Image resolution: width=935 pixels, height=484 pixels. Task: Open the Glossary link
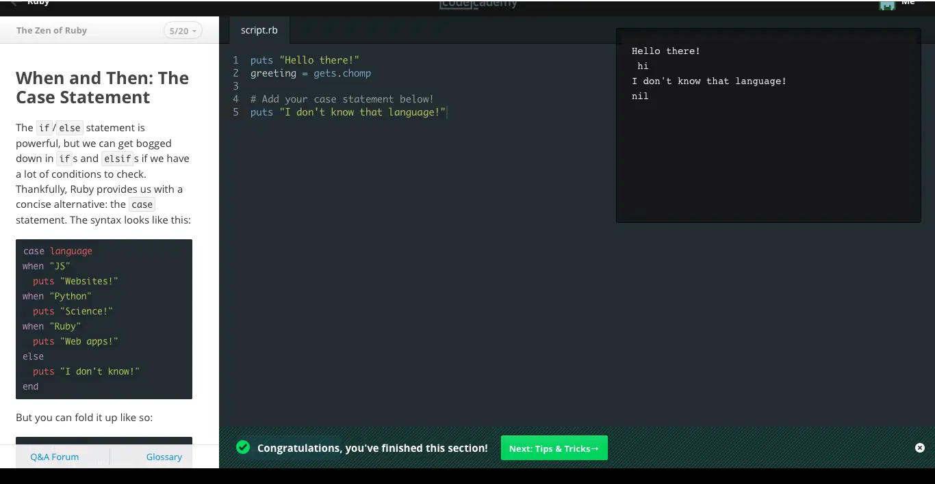[164, 457]
